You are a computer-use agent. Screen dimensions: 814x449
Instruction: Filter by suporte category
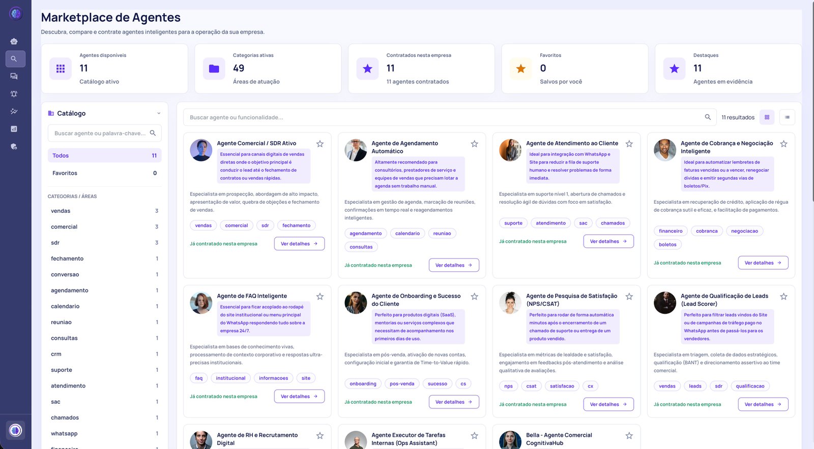coord(104,370)
